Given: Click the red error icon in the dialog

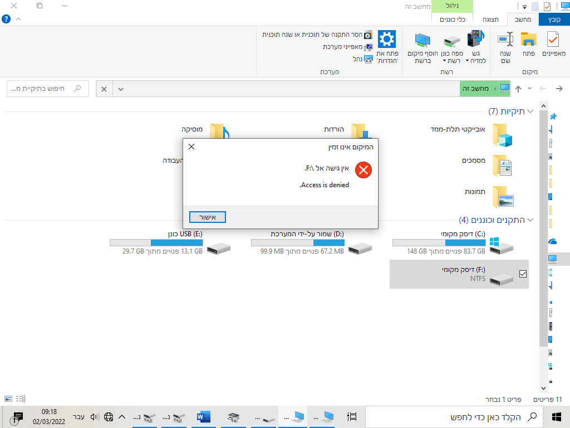Looking at the screenshot, I should click(x=363, y=170).
